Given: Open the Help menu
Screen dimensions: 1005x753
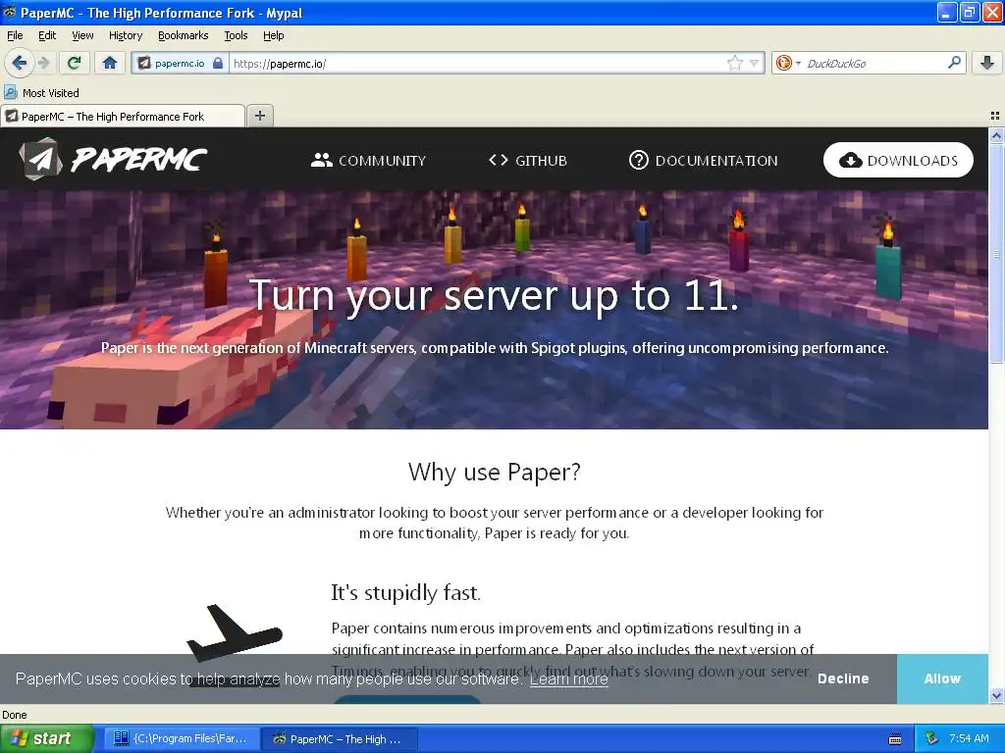Looking at the screenshot, I should (x=273, y=35).
